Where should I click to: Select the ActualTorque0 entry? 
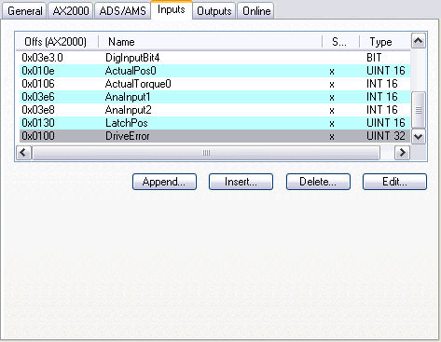coord(214,84)
